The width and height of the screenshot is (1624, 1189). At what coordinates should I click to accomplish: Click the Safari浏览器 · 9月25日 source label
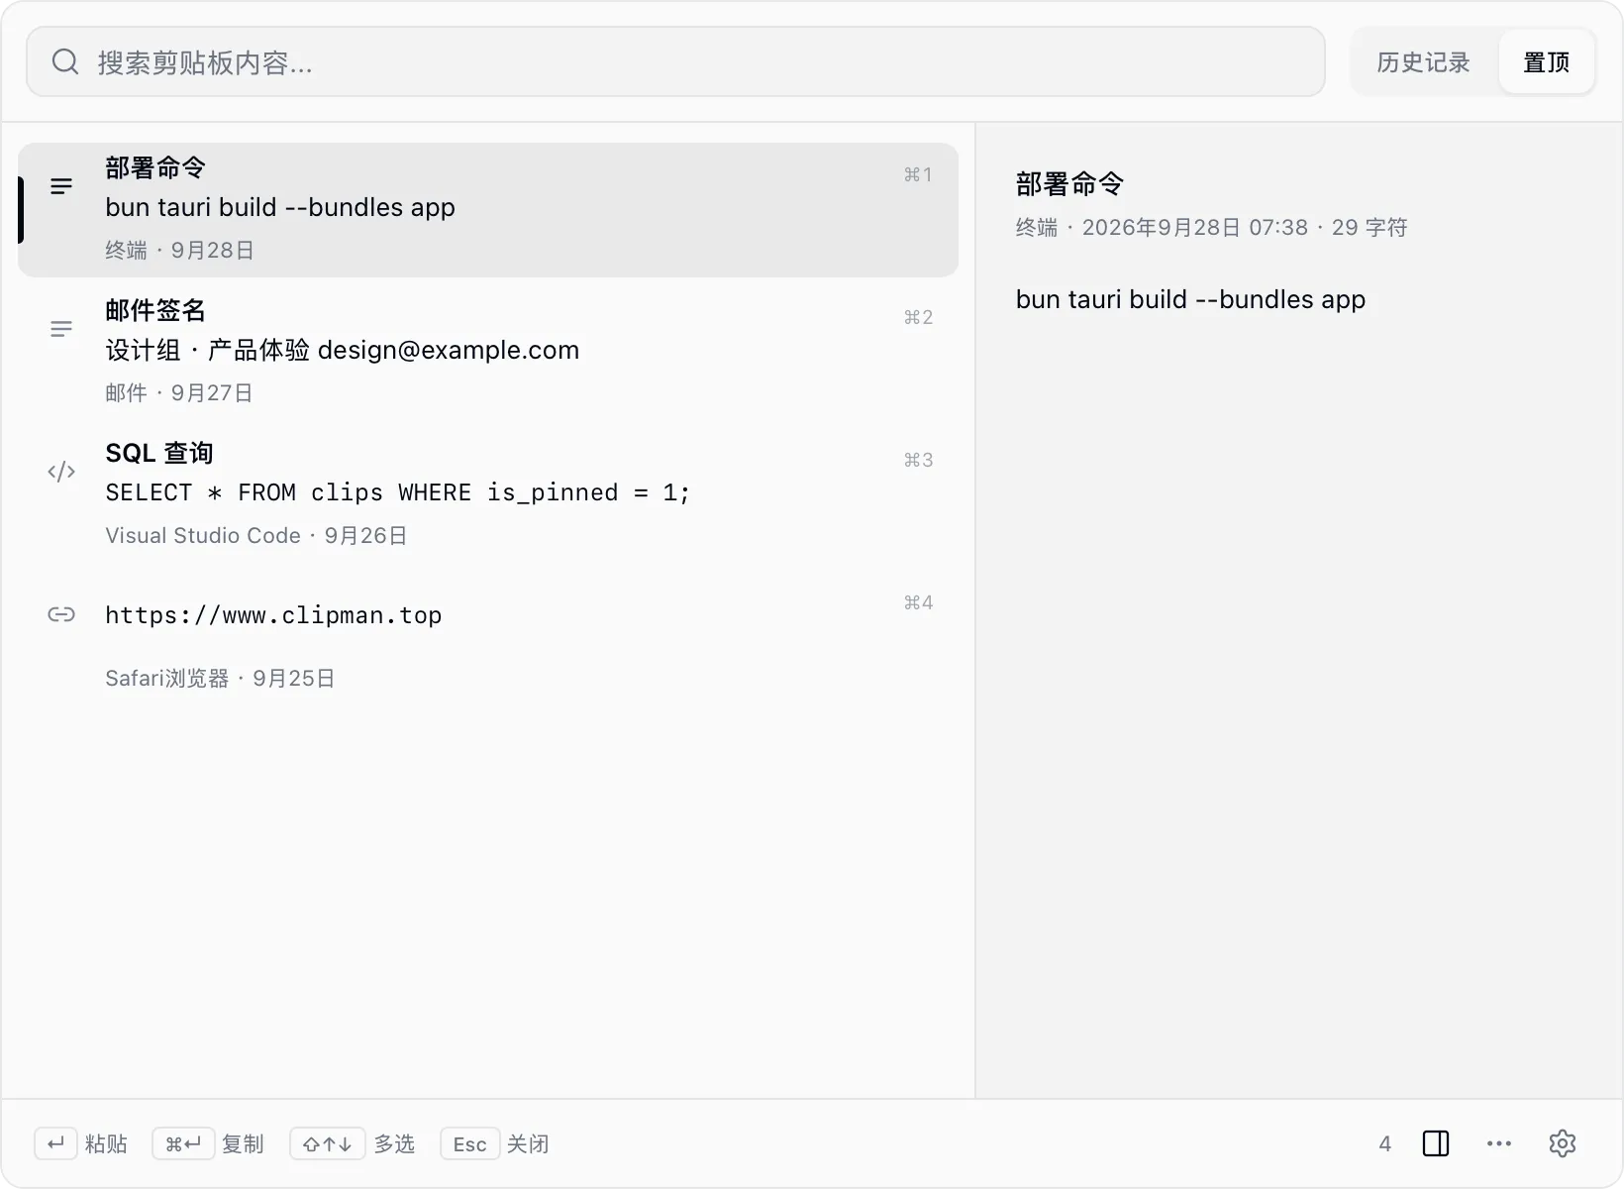click(220, 679)
